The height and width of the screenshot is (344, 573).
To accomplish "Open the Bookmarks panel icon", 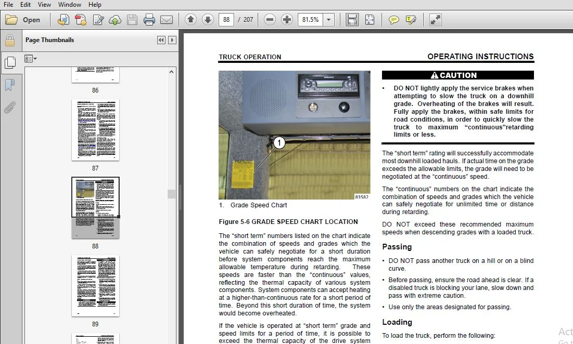I will (x=10, y=85).
